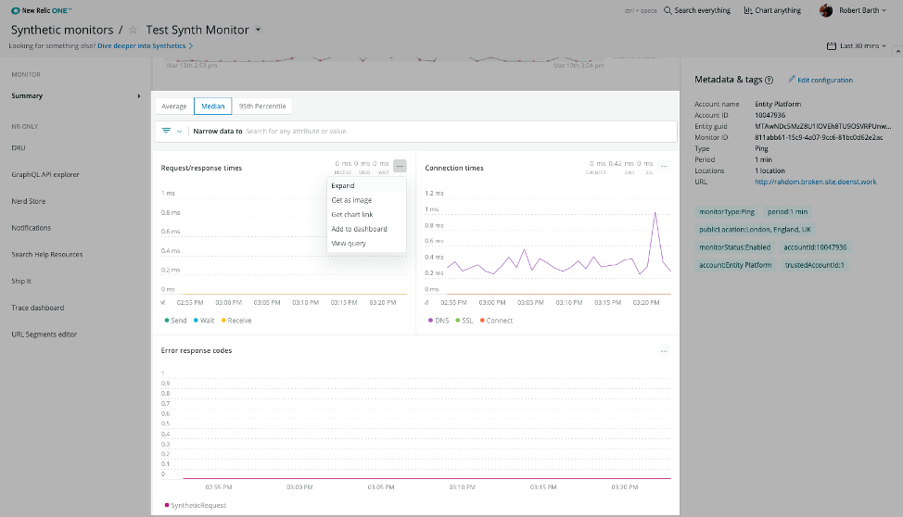Toggle the Connect legend series

(x=496, y=321)
